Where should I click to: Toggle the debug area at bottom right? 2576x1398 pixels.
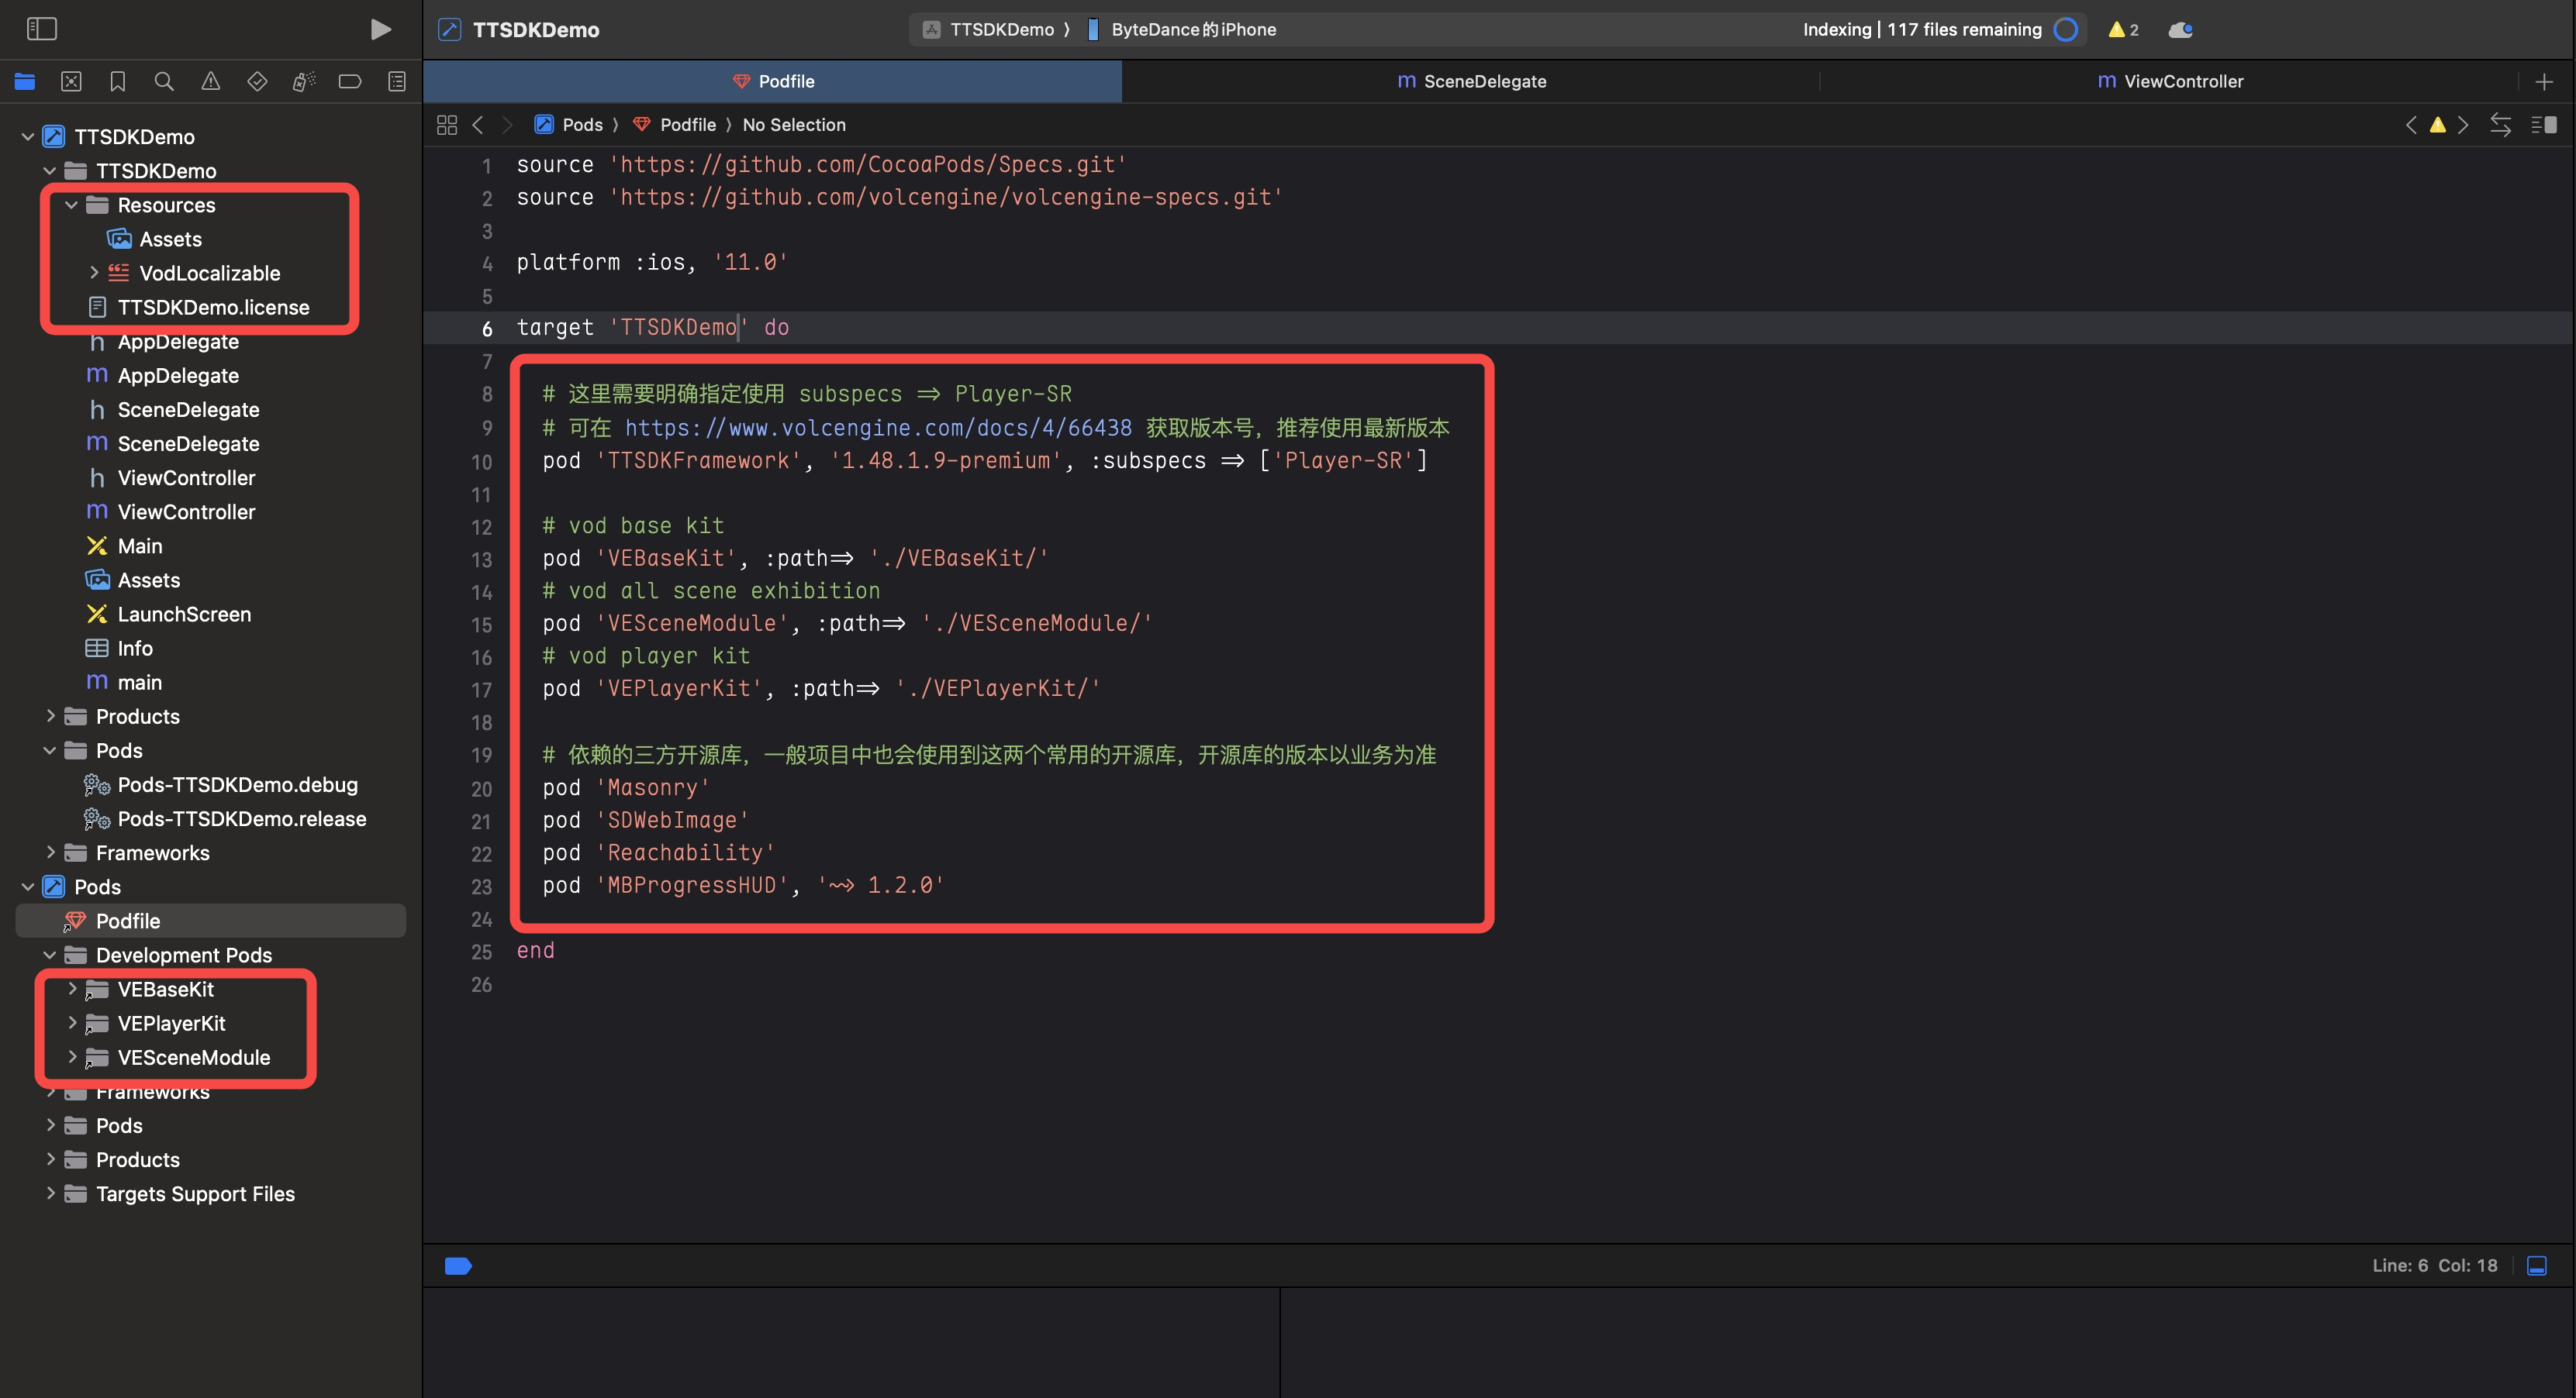[x=2536, y=1265]
